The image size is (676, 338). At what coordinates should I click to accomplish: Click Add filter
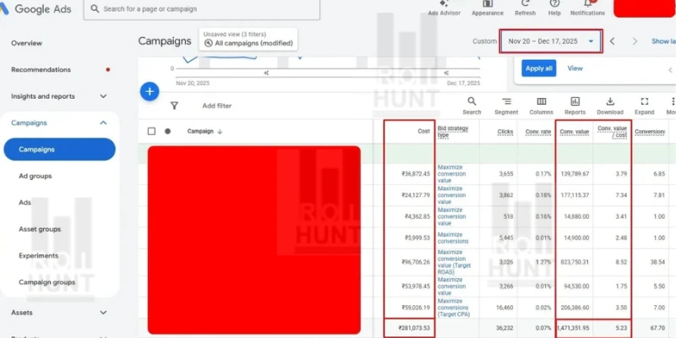[217, 106]
